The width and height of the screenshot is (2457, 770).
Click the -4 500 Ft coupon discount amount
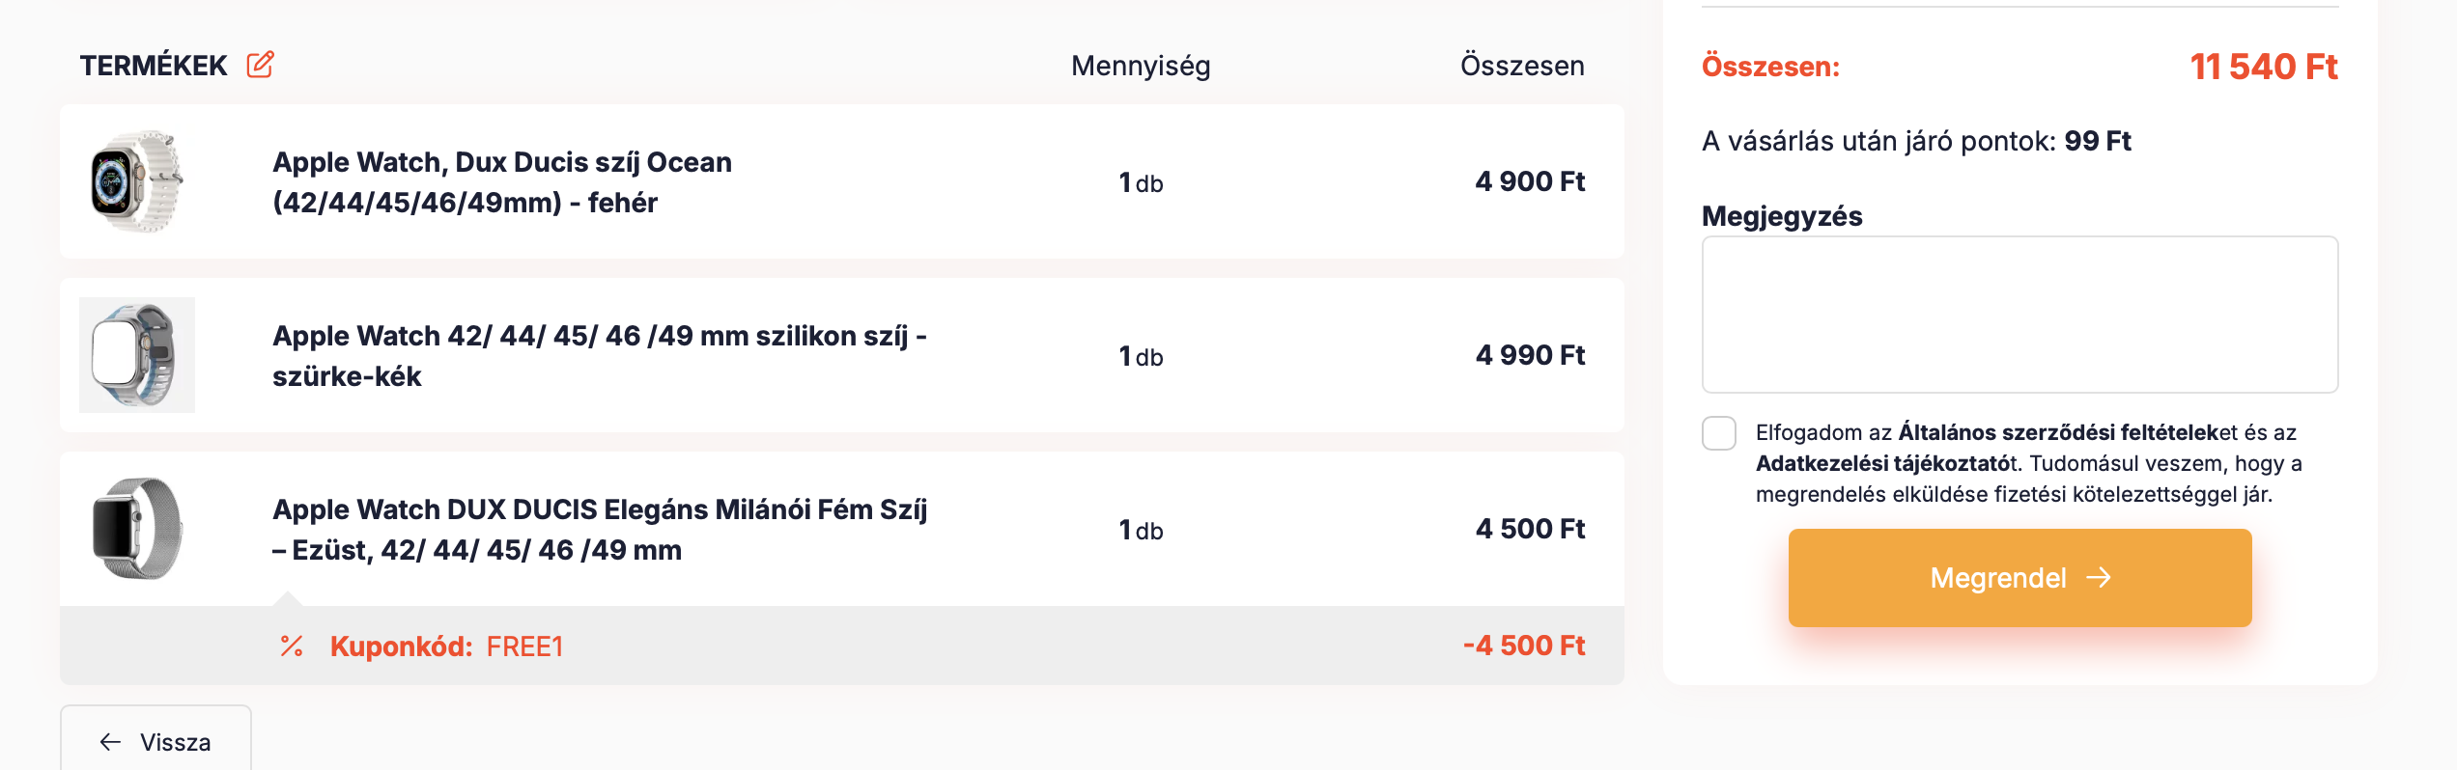click(1524, 646)
